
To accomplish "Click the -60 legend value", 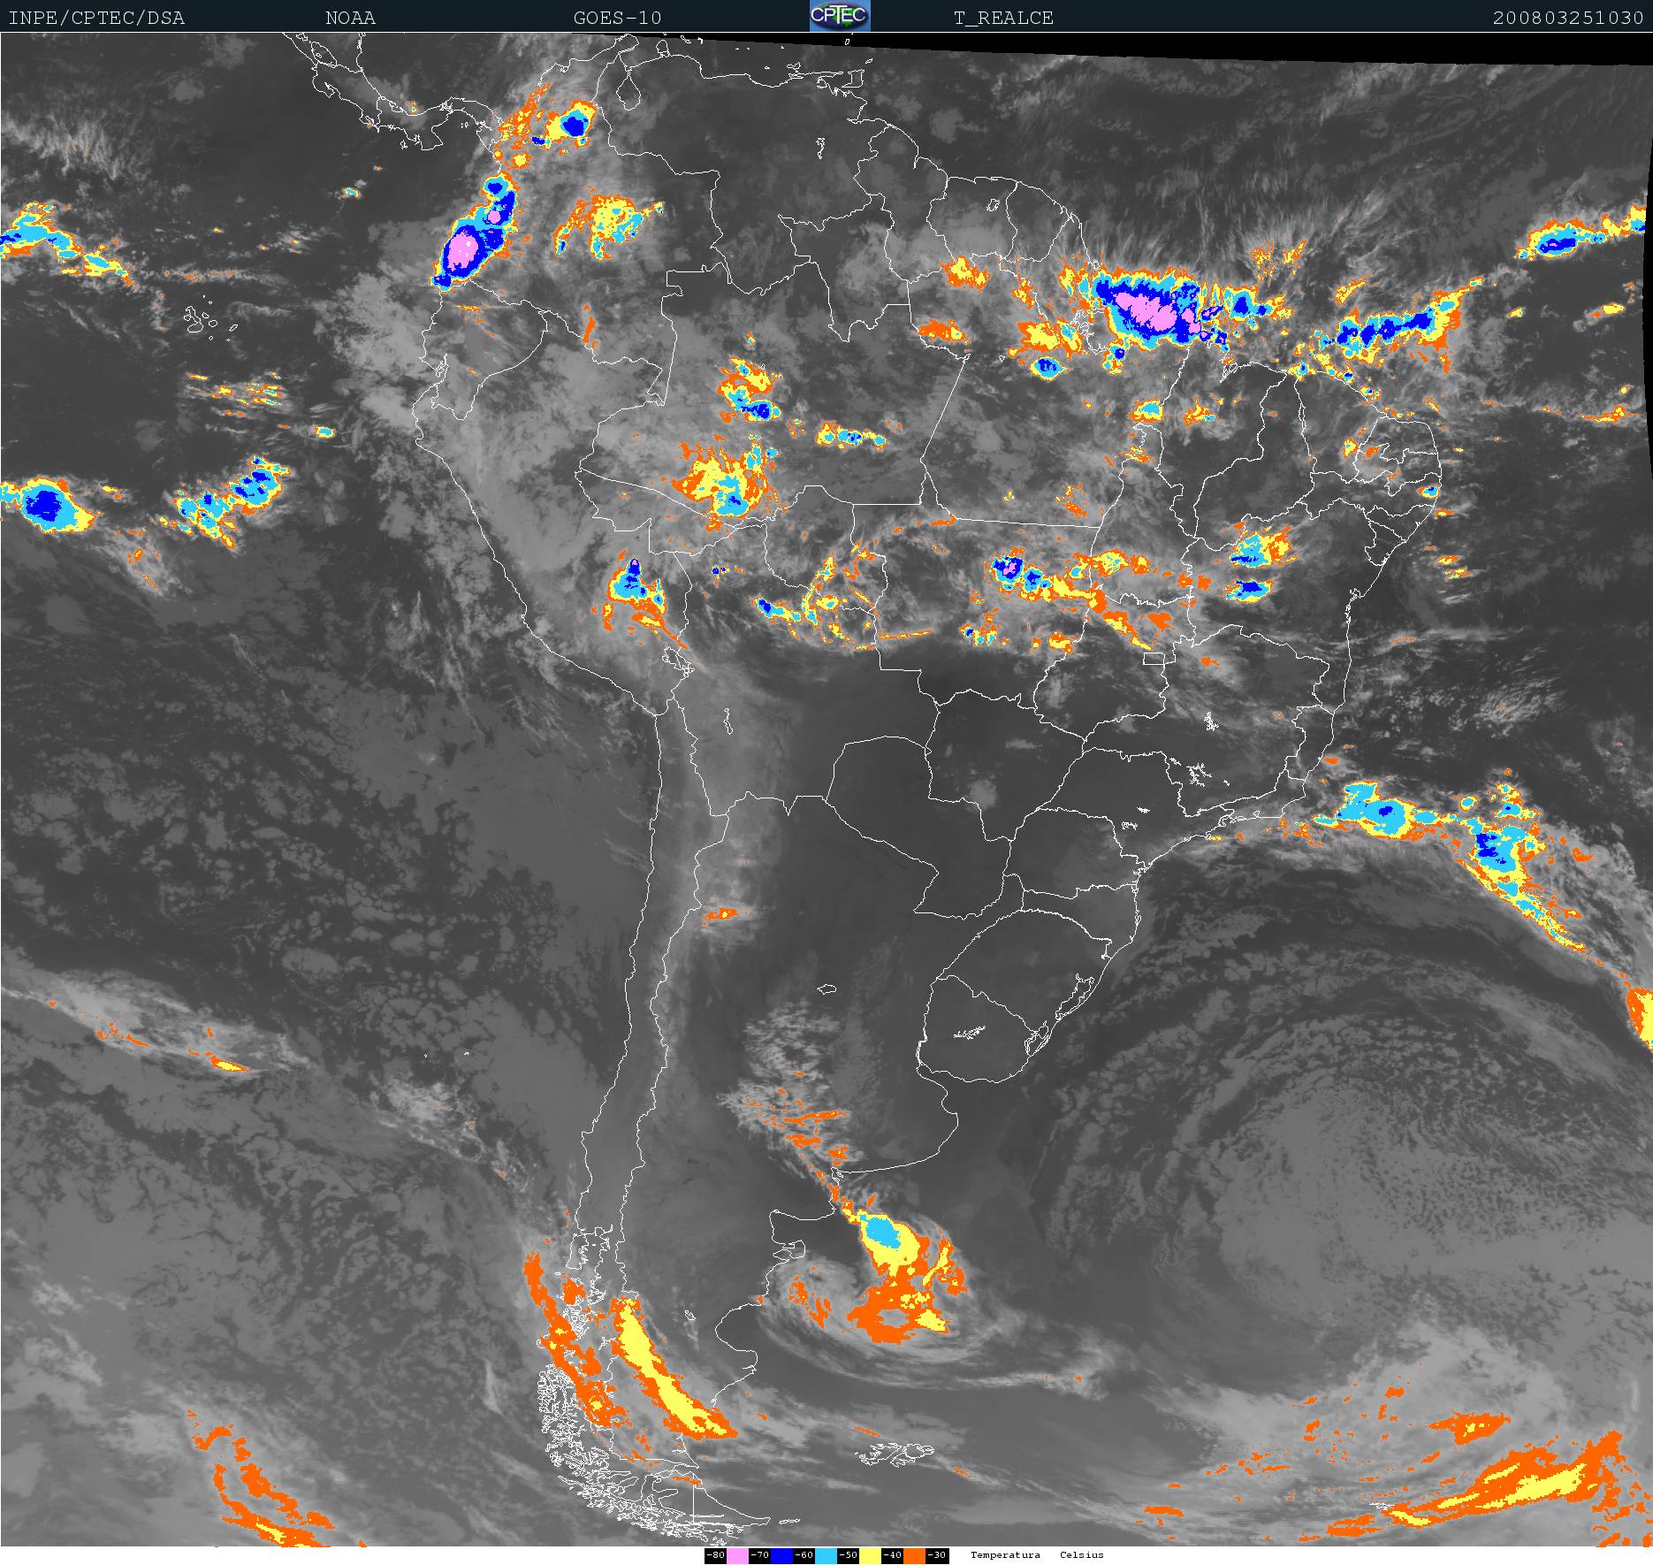I will [x=804, y=1555].
